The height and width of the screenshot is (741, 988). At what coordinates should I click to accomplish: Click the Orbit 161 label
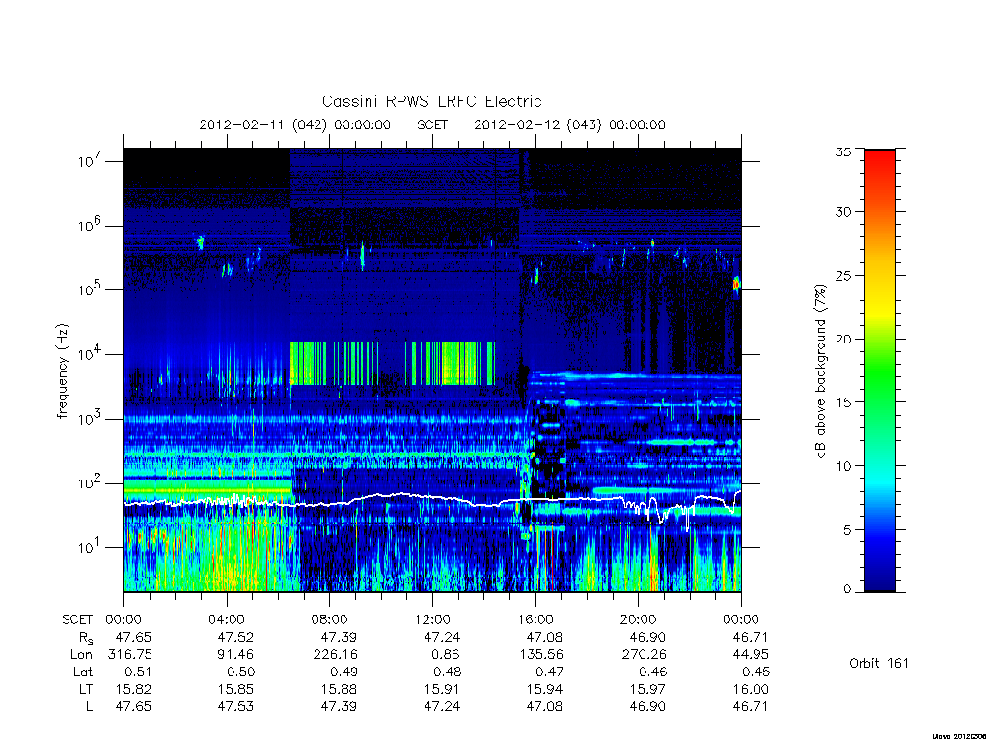pos(879,663)
